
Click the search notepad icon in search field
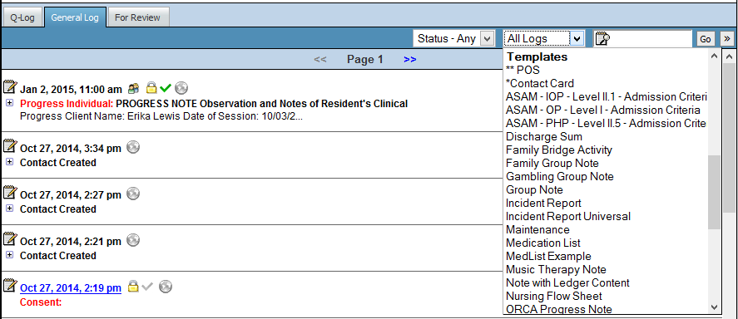point(603,38)
